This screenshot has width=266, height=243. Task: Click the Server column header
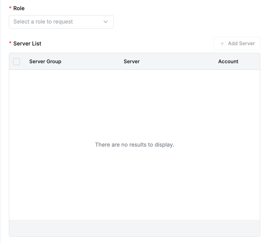coord(132,61)
